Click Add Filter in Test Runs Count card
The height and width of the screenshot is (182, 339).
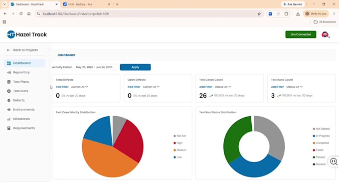click(x=277, y=87)
